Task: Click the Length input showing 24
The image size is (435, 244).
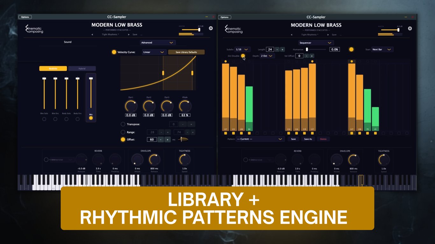Action: point(269,49)
